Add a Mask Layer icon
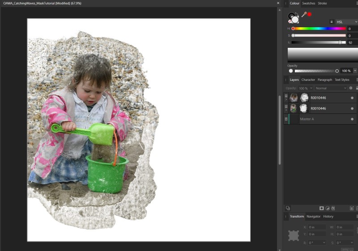 tap(321, 208)
